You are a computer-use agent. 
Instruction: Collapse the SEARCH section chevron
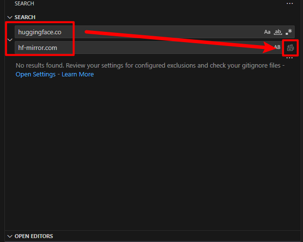[10, 17]
